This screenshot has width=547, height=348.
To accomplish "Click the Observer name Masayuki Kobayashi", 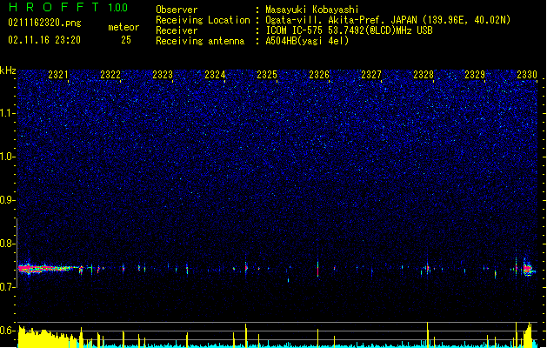I will (312, 10).
